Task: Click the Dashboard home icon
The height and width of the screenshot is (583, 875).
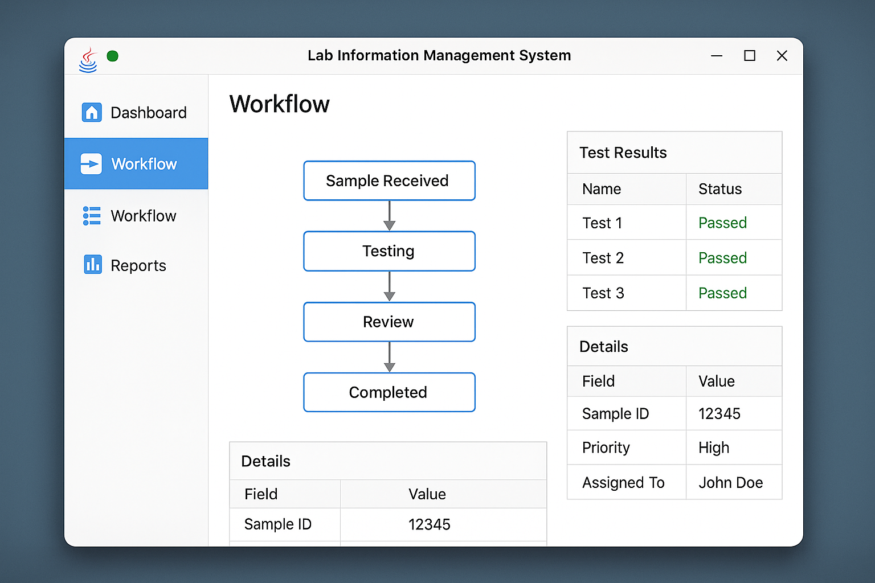Action: (x=92, y=112)
